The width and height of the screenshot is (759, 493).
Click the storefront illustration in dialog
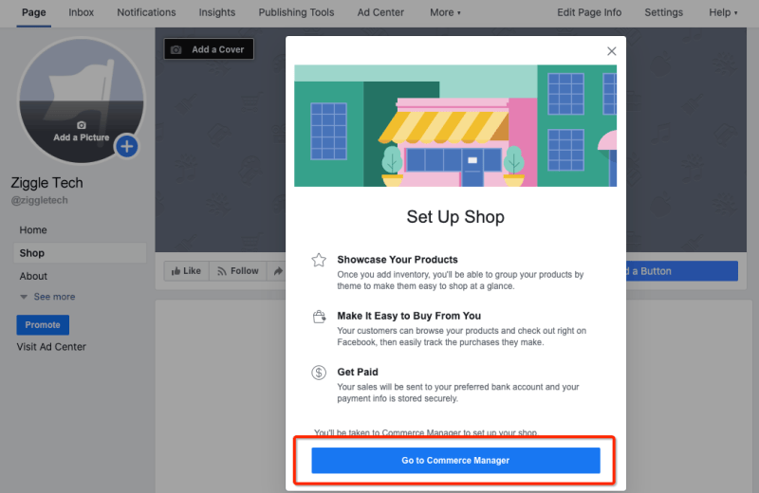coord(455,126)
